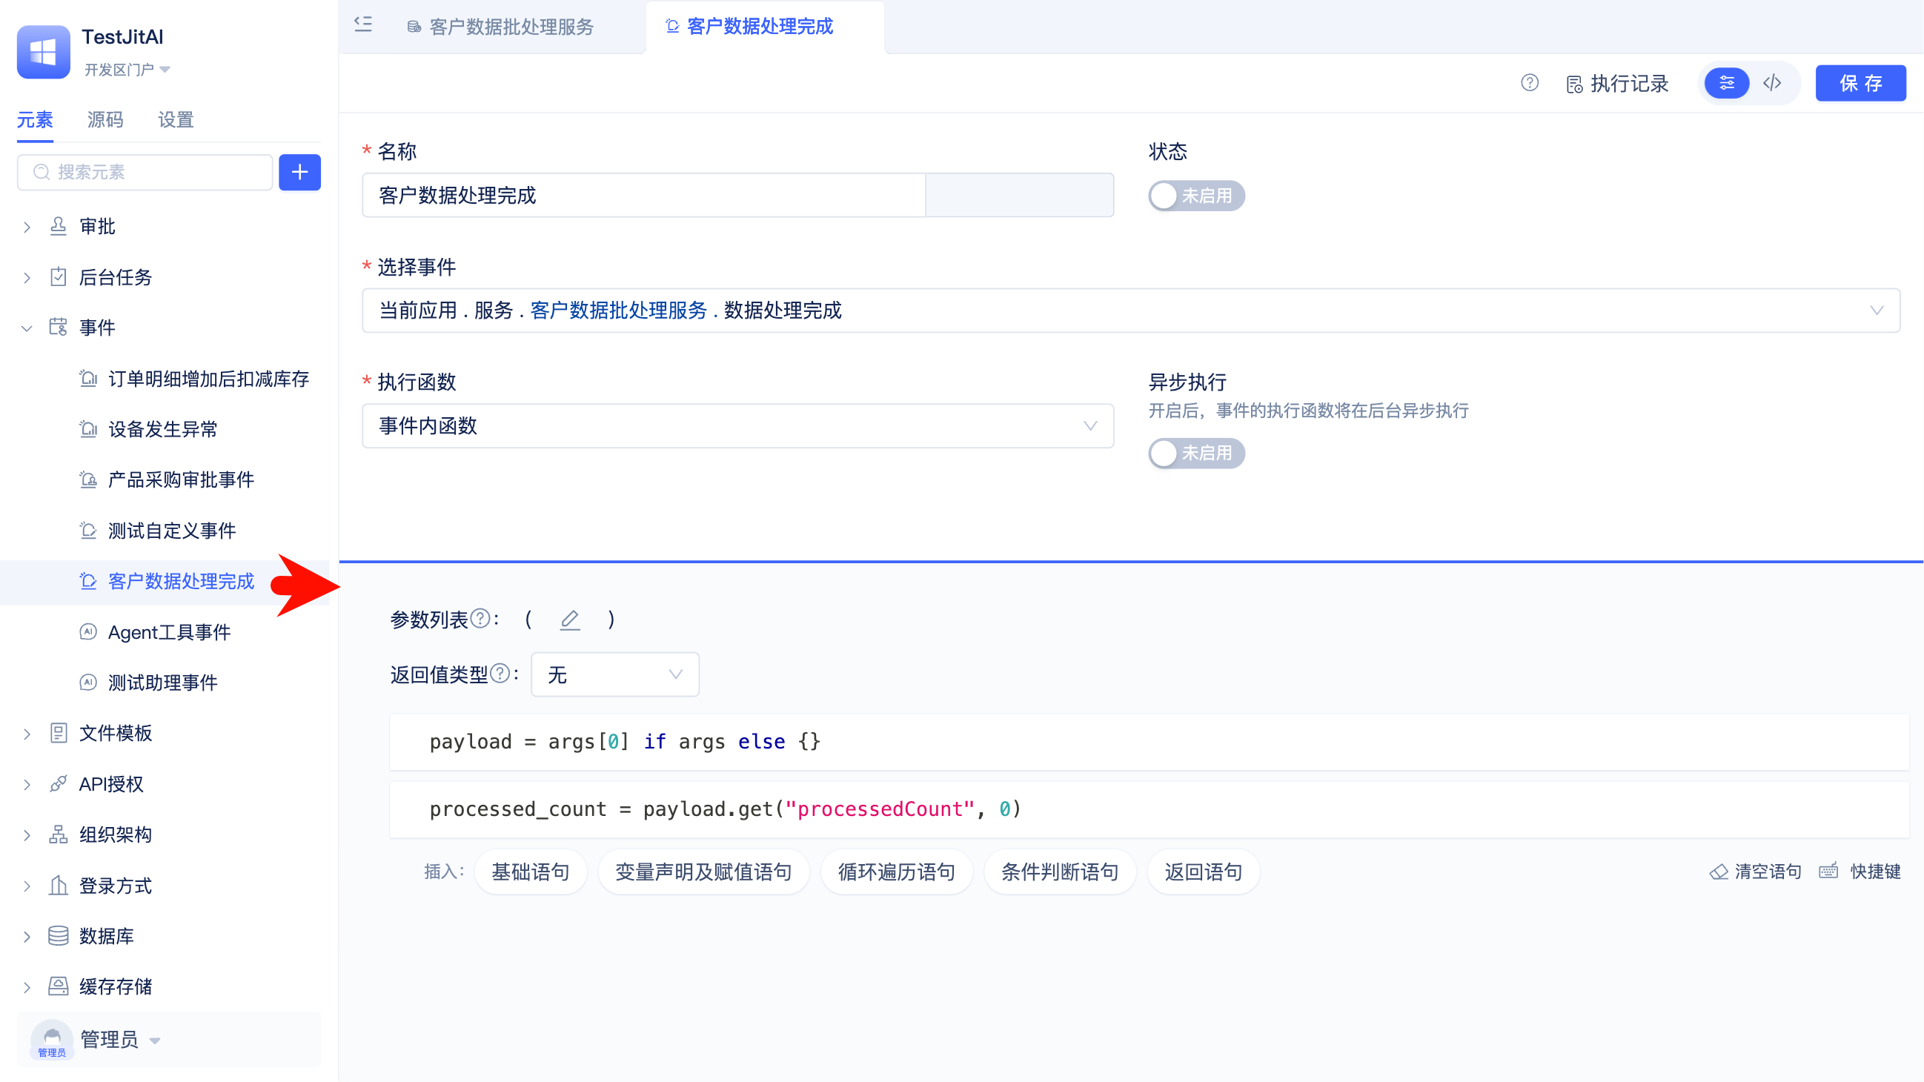Viewport: 1924px width, 1082px height.
Task: Collapse the 事件 tree node
Action: [x=27, y=328]
